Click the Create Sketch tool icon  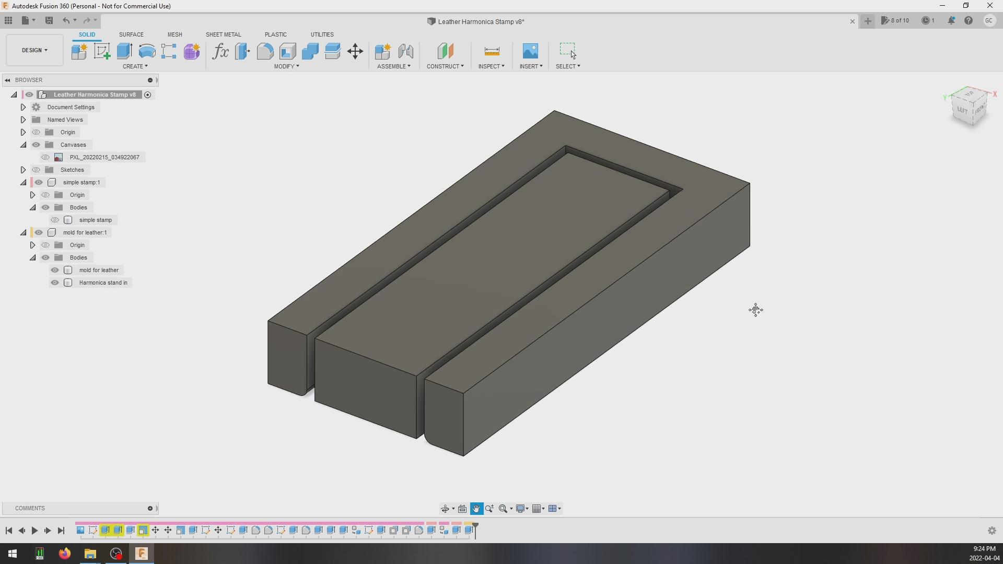pos(102,51)
